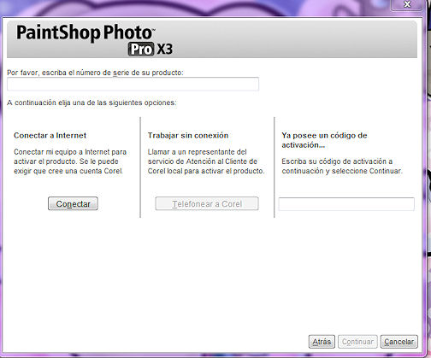Select the Conectar a Internet heading

coord(50,135)
